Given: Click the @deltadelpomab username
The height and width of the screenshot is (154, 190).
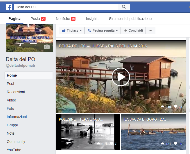Looking at the screenshot, I should 20,65.
